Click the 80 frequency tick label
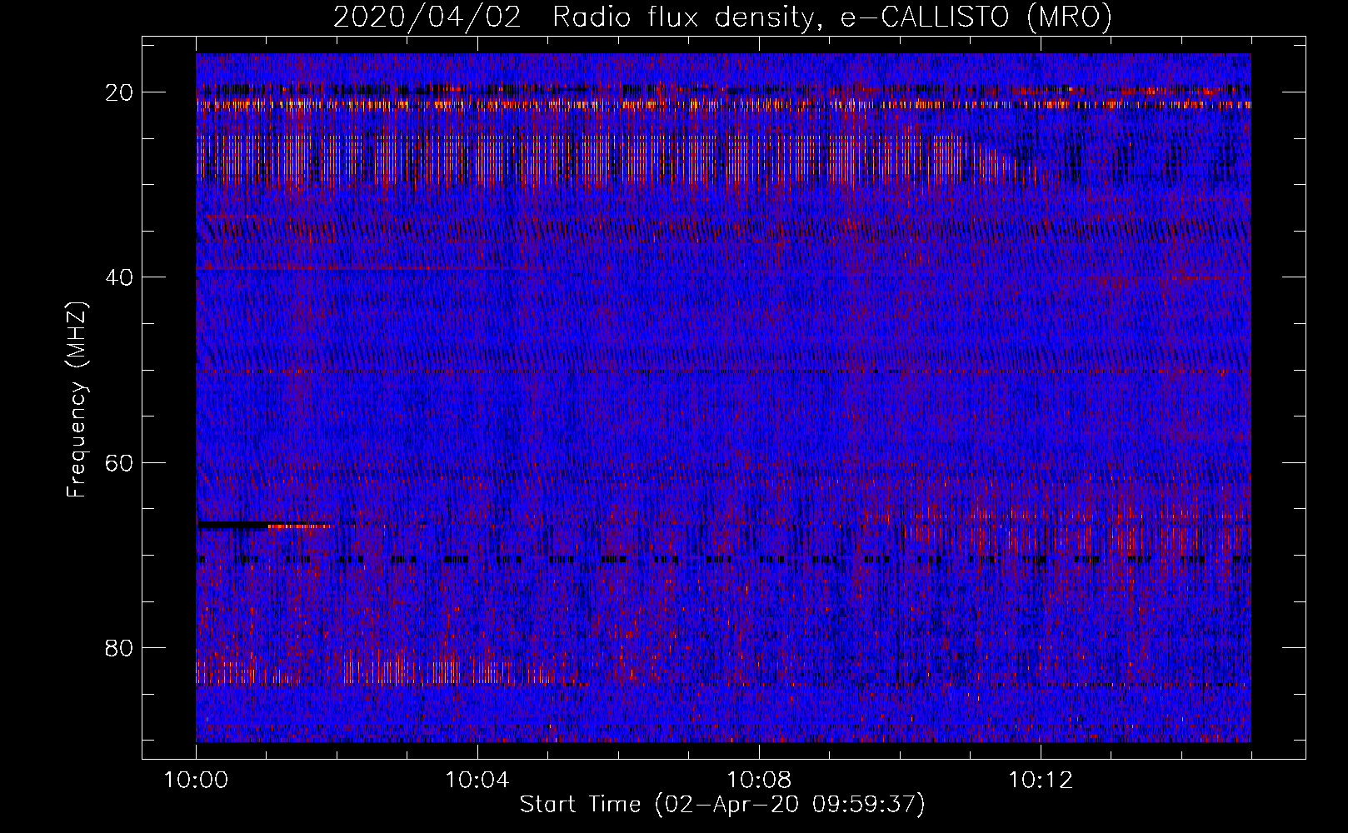This screenshot has height=833, width=1348. coord(120,647)
